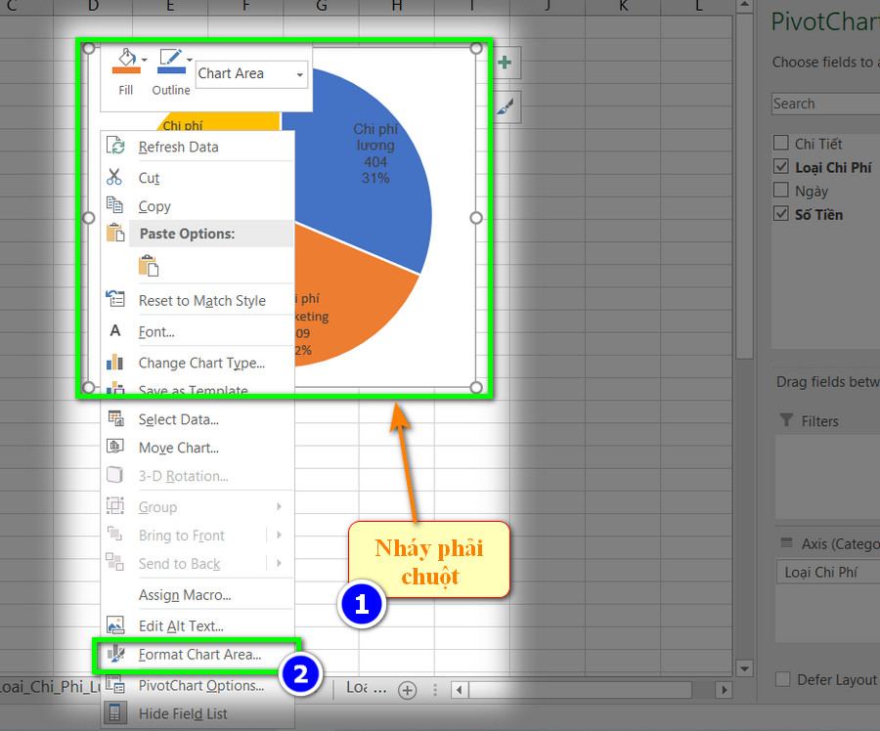Click the Move Chart icon
The height and width of the screenshot is (731, 880).
115,447
